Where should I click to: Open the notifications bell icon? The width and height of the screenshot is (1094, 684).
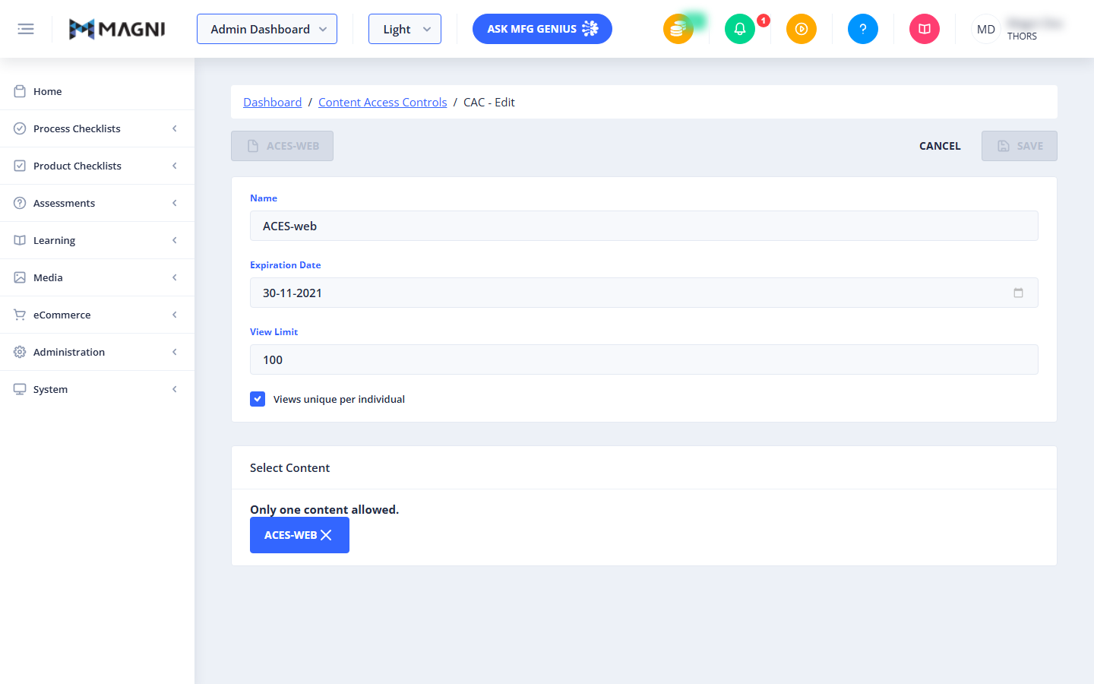point(740,29)
